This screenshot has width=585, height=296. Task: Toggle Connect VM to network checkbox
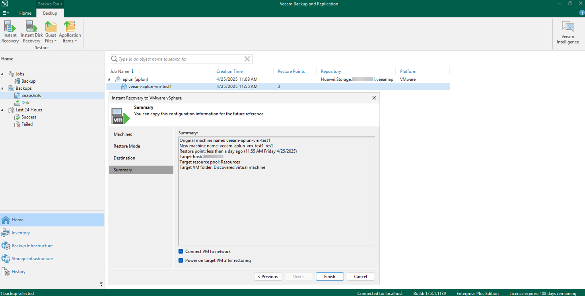point(181,252)
